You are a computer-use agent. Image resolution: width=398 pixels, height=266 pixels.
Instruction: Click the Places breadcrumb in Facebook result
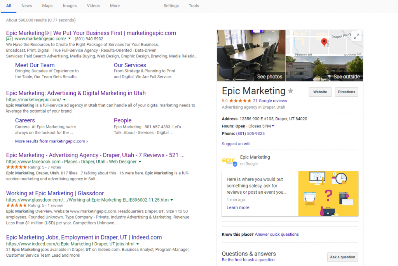click(x=71, y=162)
